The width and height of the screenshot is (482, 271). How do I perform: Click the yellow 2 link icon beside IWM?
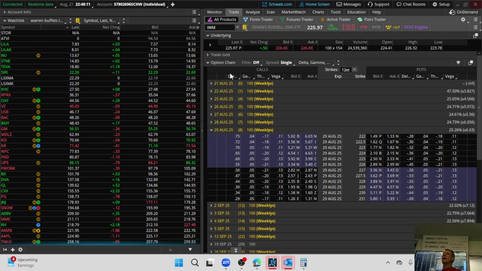244,27
